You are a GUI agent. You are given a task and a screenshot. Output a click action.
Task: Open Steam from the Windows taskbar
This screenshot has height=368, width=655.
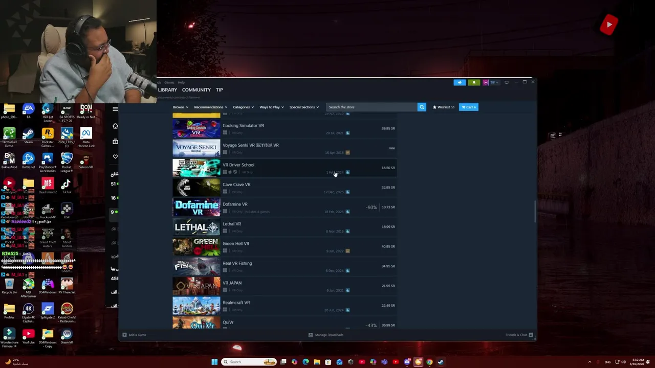pos(441,362)
